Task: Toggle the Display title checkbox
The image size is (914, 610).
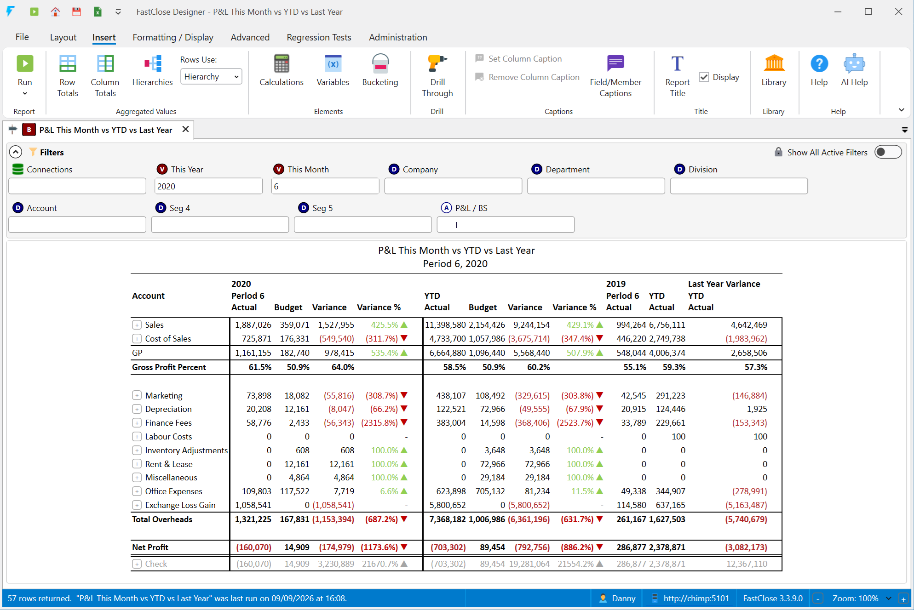Action: pyautogui.click(x=704, y=77)
